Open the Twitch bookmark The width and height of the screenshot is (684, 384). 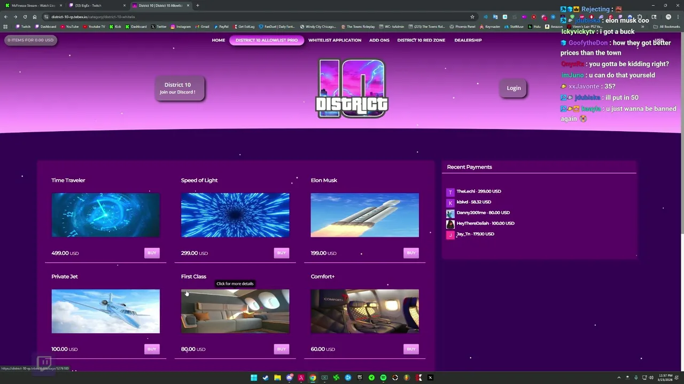click(24, 26)
